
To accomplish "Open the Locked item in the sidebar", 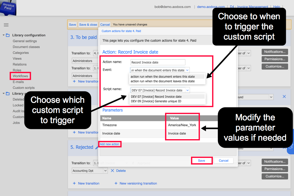I will 18,105.
